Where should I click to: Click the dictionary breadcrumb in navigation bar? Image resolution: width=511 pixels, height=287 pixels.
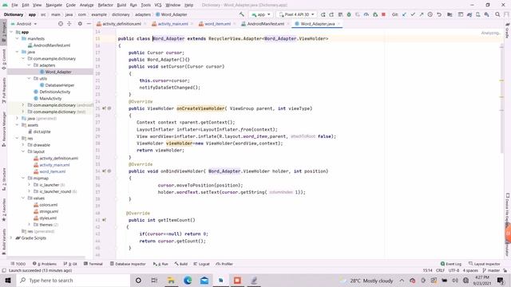coord(121,14)
